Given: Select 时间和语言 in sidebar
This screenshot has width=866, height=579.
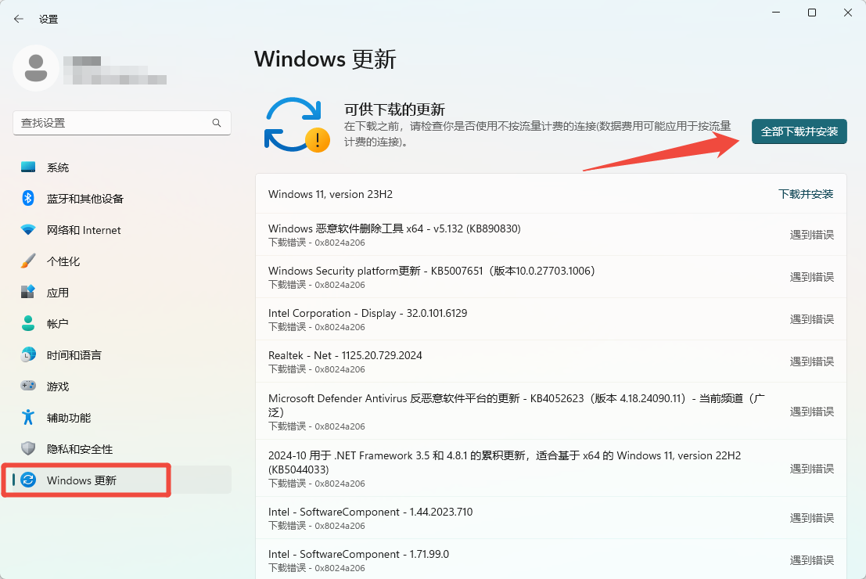Looking at the screenshot, I should (121, 355).
